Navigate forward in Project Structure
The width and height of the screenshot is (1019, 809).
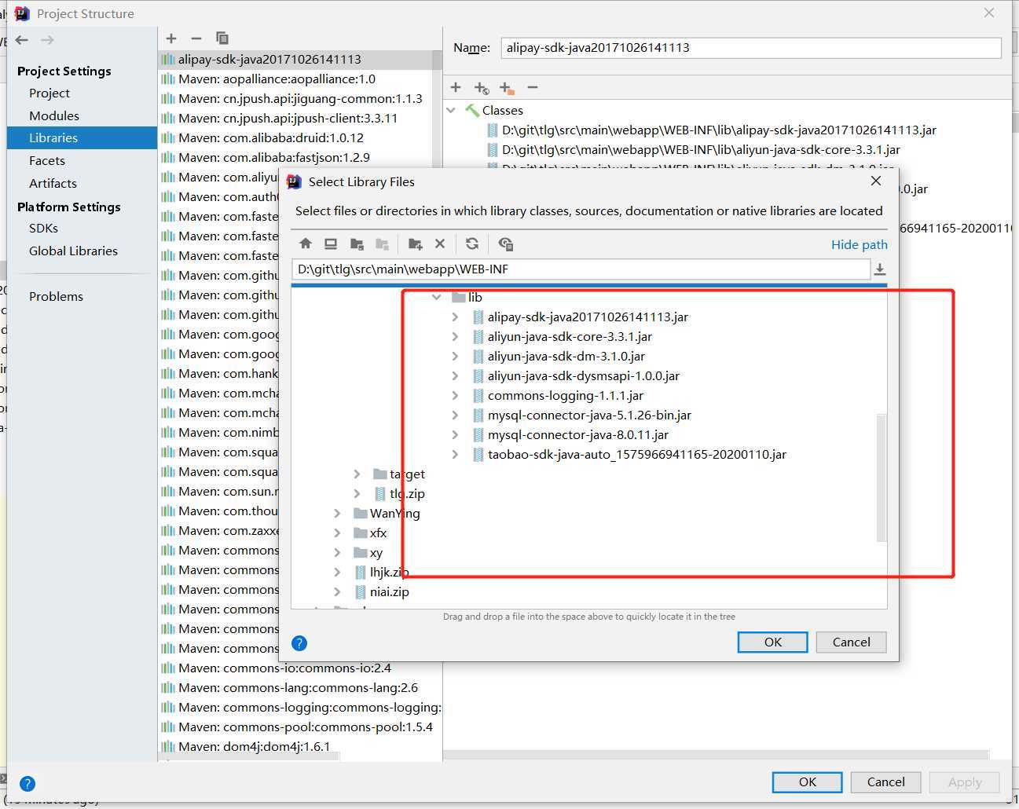(x=48, y=40)
